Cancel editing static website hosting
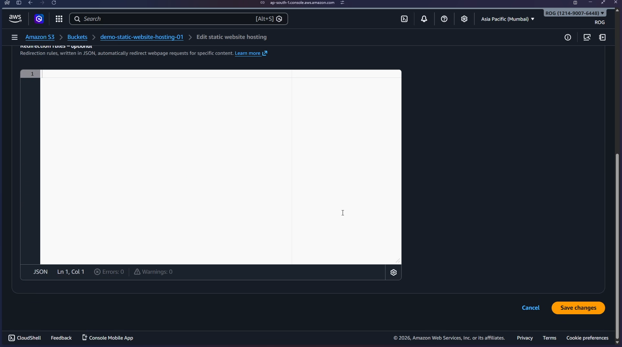622x347 pixels. tap(531, 308)
